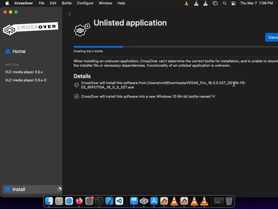Click the Unlisted application gear icon
Viewport: 278px width, 209px height.
(82, 30)
